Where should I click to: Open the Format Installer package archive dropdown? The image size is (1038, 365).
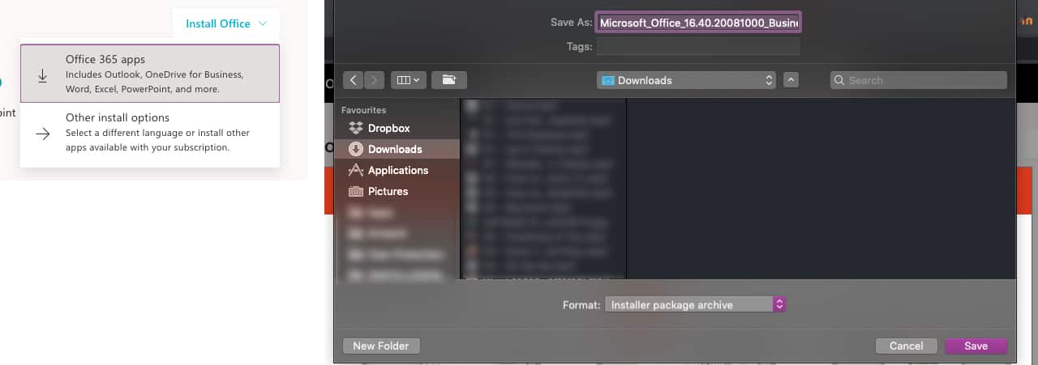696,305
